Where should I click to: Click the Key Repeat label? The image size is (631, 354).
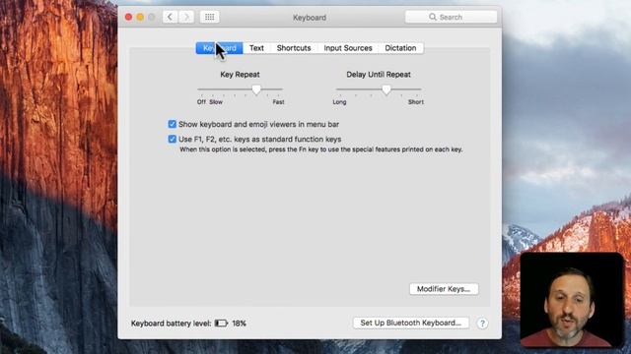pos(240,75)
